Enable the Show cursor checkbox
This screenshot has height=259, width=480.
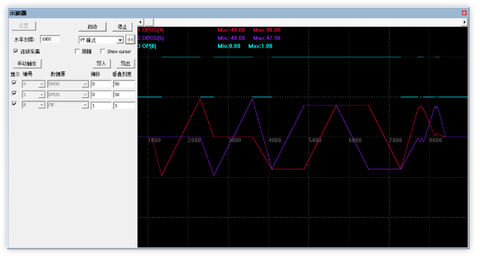tap(102, 51)
